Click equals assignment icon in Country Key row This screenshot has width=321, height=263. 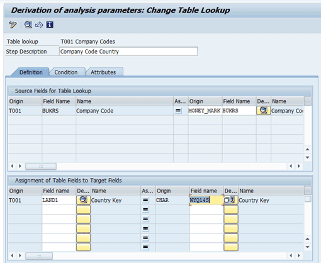point(145,200)
